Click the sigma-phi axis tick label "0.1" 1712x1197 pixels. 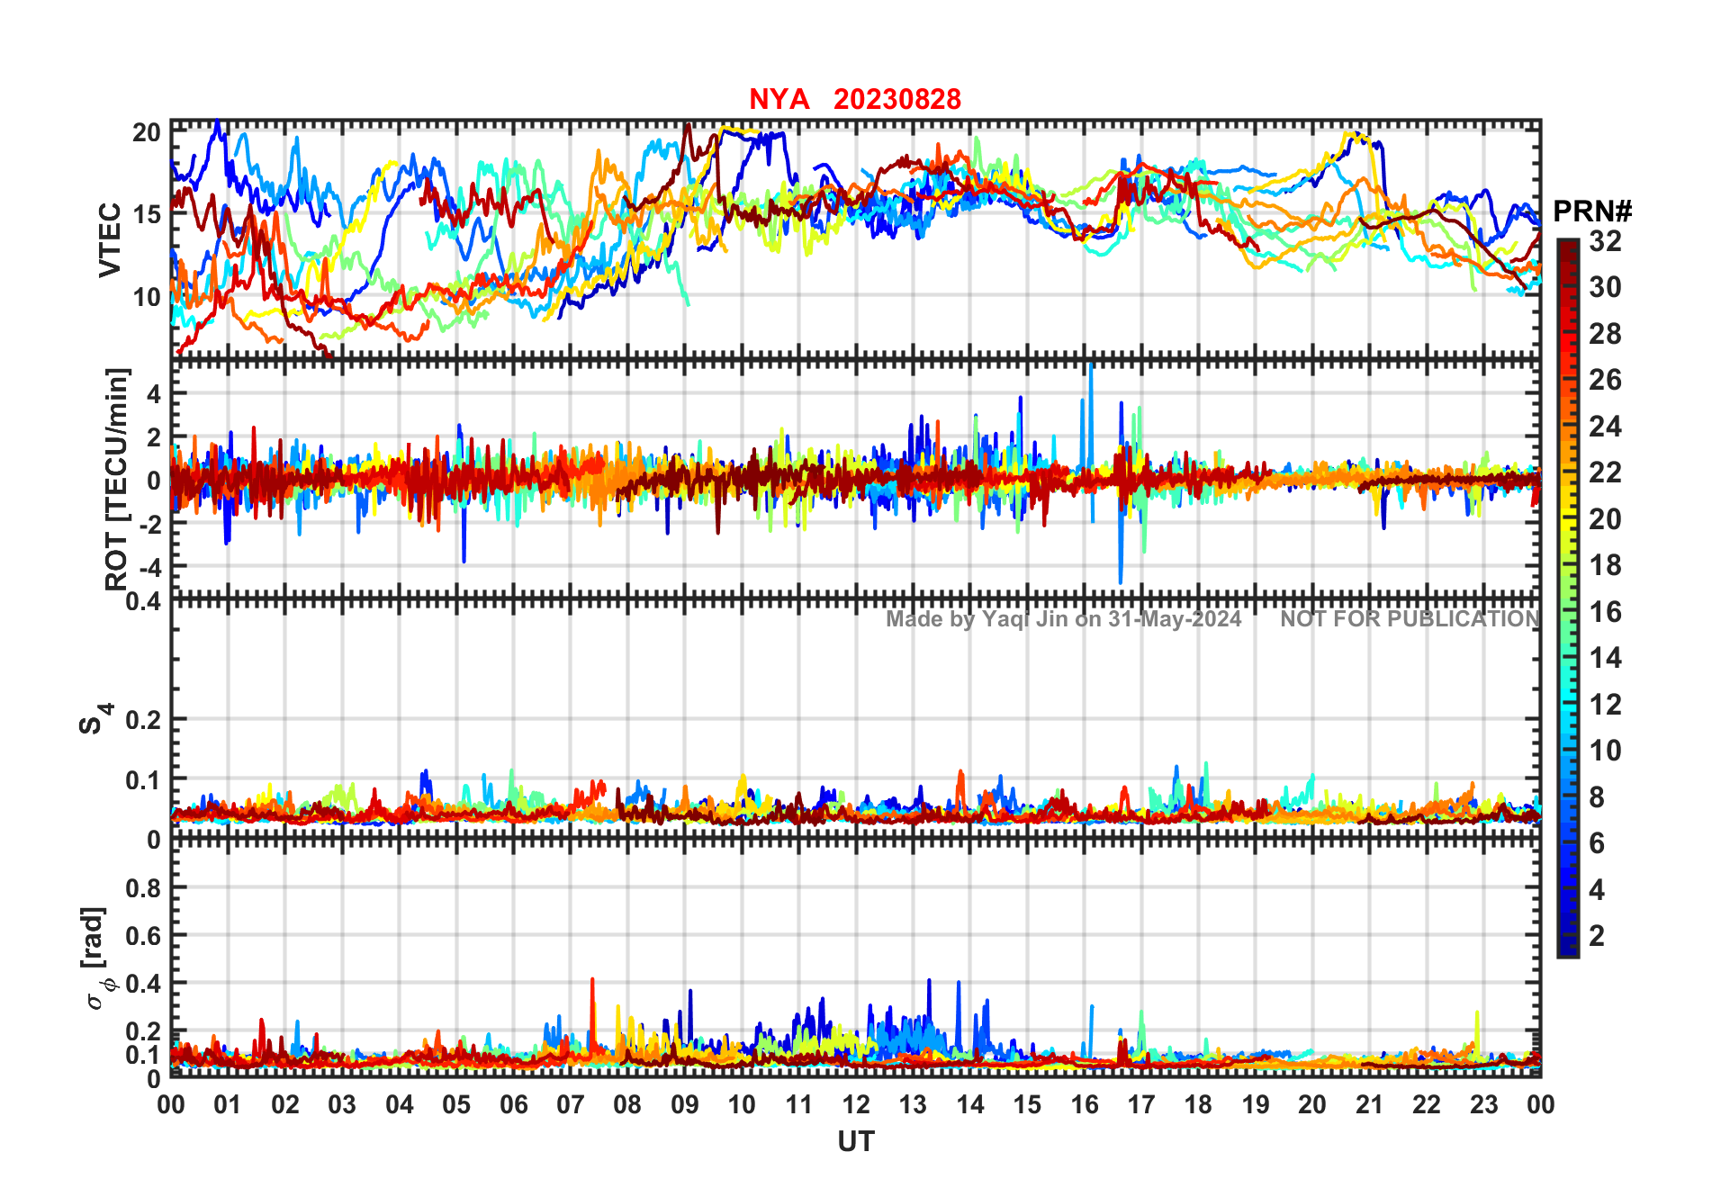coord(144,1054)
